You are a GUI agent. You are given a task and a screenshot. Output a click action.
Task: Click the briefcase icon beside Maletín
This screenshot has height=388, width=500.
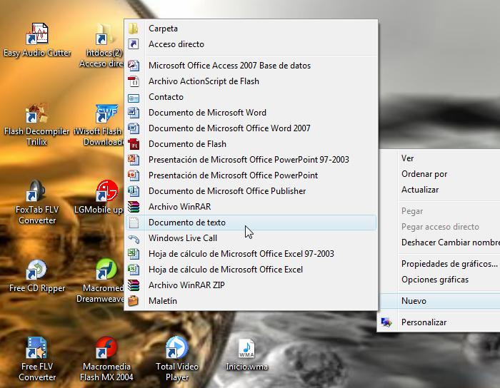point(134,301)
